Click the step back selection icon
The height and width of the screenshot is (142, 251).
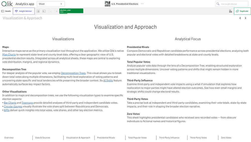(44, 11)
